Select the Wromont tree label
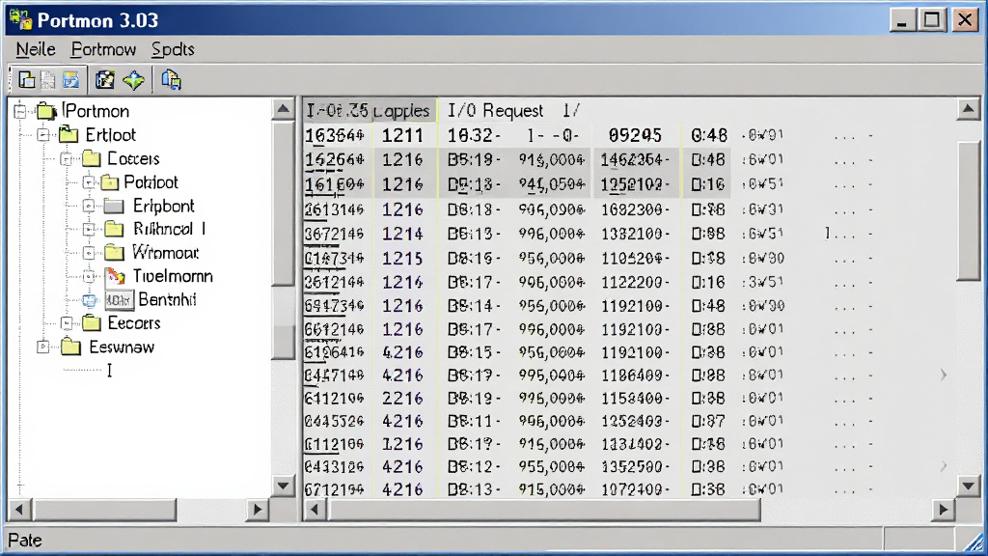 point(166,253)
